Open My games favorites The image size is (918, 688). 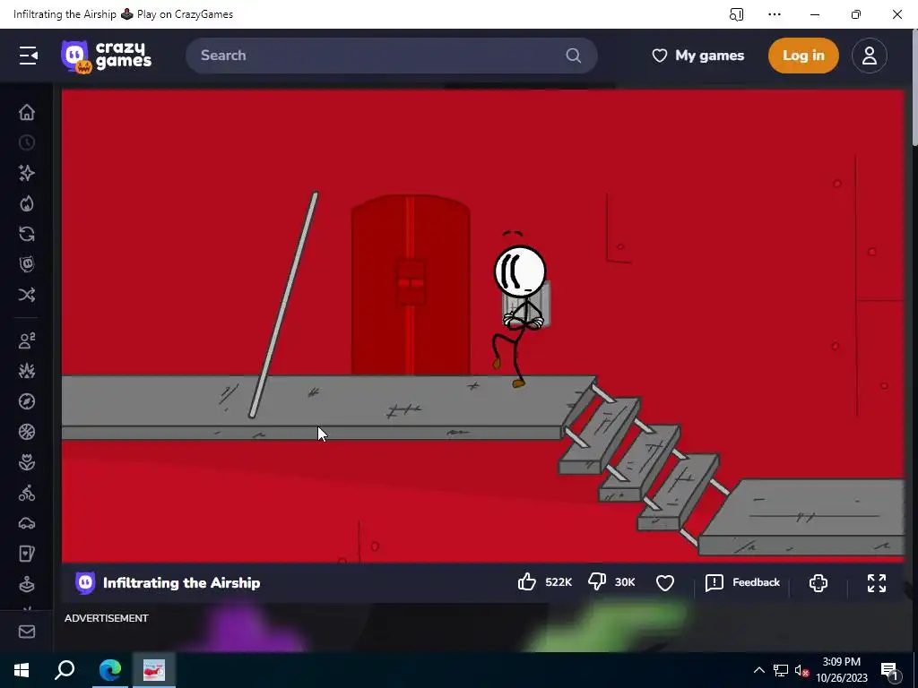tap(697, 56)
